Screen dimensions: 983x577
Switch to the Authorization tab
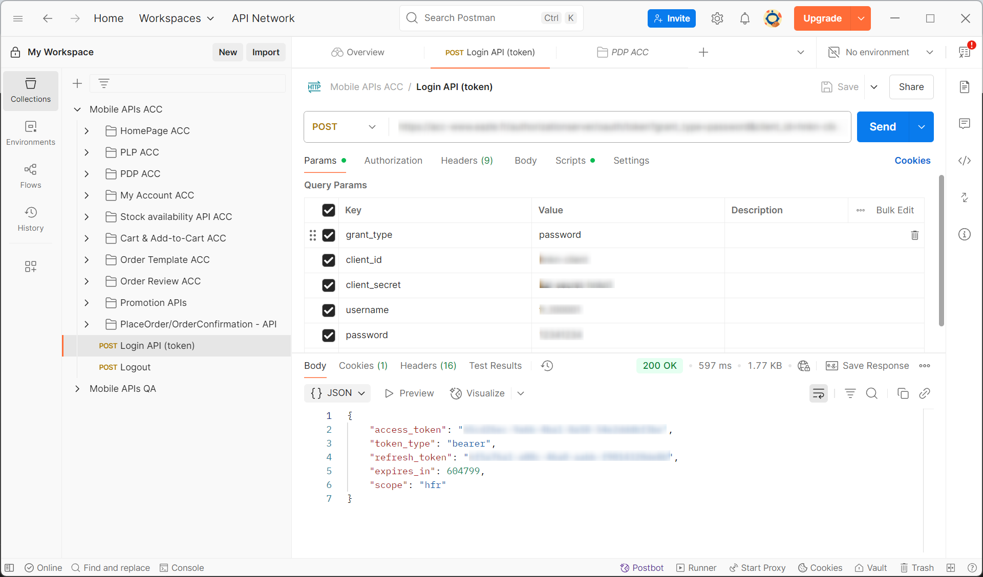coord(393,161)
